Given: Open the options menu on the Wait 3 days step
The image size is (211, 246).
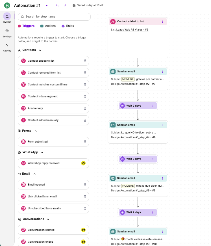Looking at the screenshot, I should [x=153, y=159].
